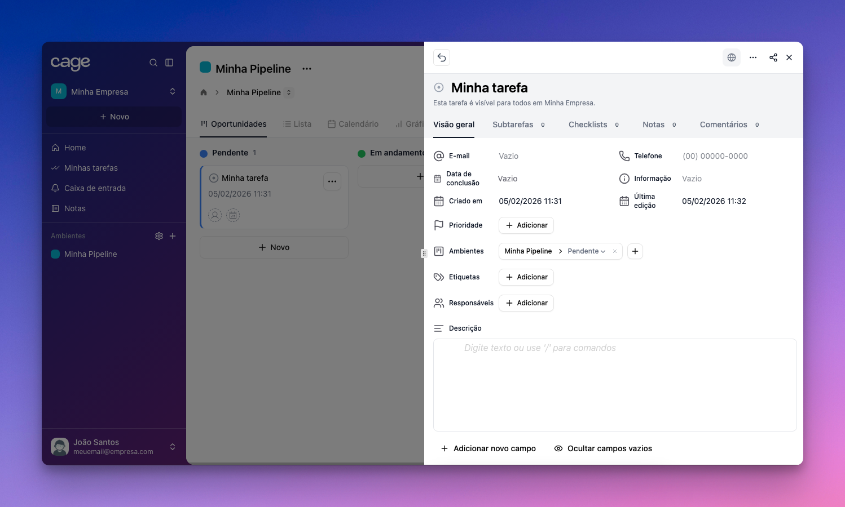Click the plus icon next to Ambientes in sidebar
This screenshot has height=507, width=845.
(x=173, y=236)
